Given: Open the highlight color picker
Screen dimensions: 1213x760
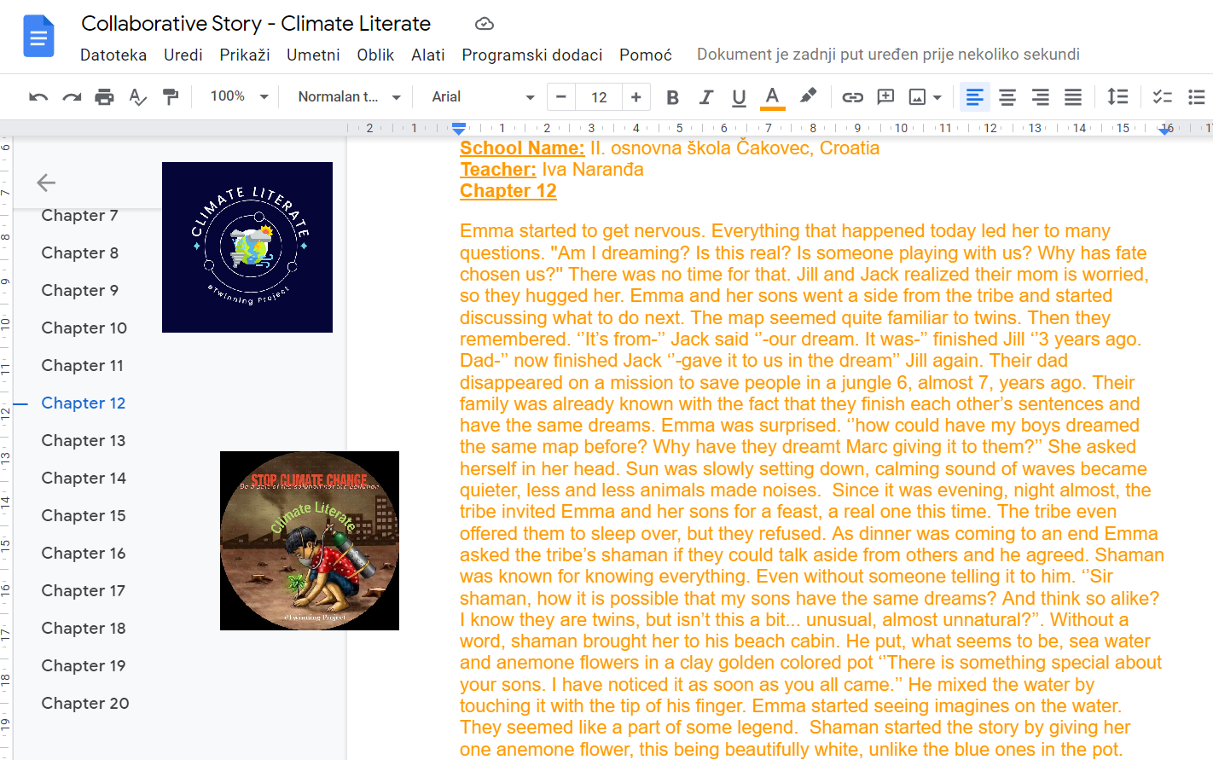Looking at the screenshot, I should (x=807, y=96).
